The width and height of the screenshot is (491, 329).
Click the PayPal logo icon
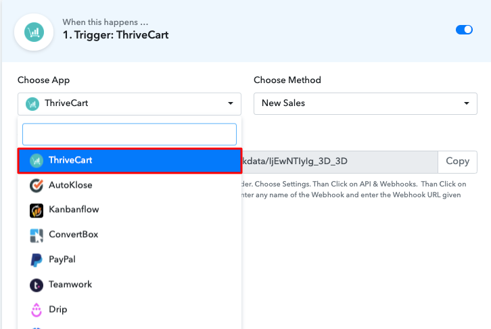pyautogui.click(x=37, y=260)
